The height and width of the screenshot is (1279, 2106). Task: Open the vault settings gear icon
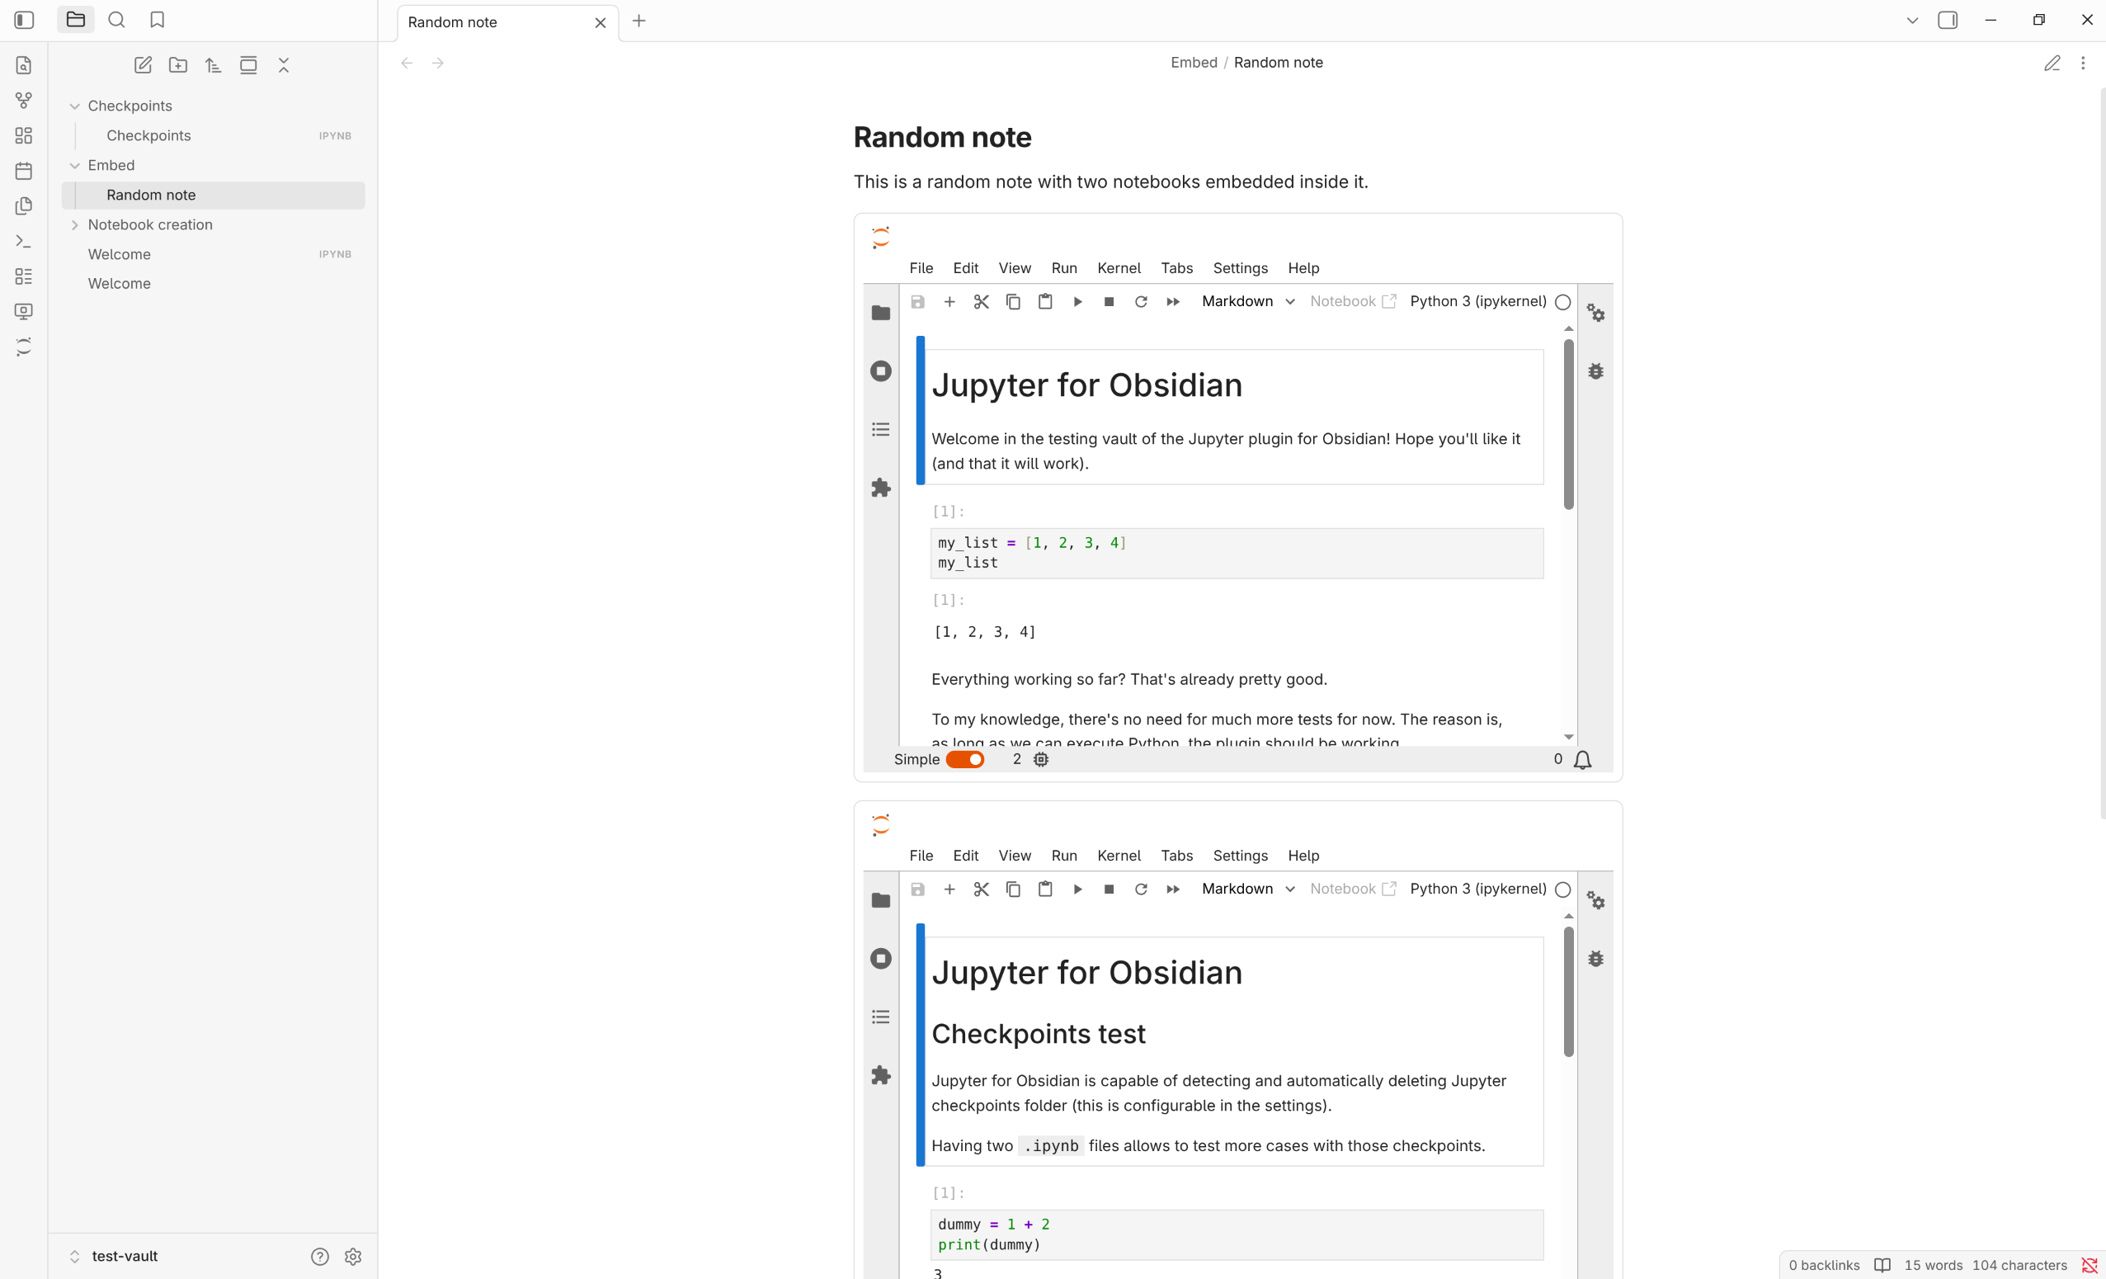[353, 1256]
